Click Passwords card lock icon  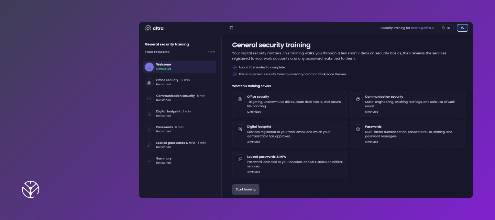[x=358, y=129]
